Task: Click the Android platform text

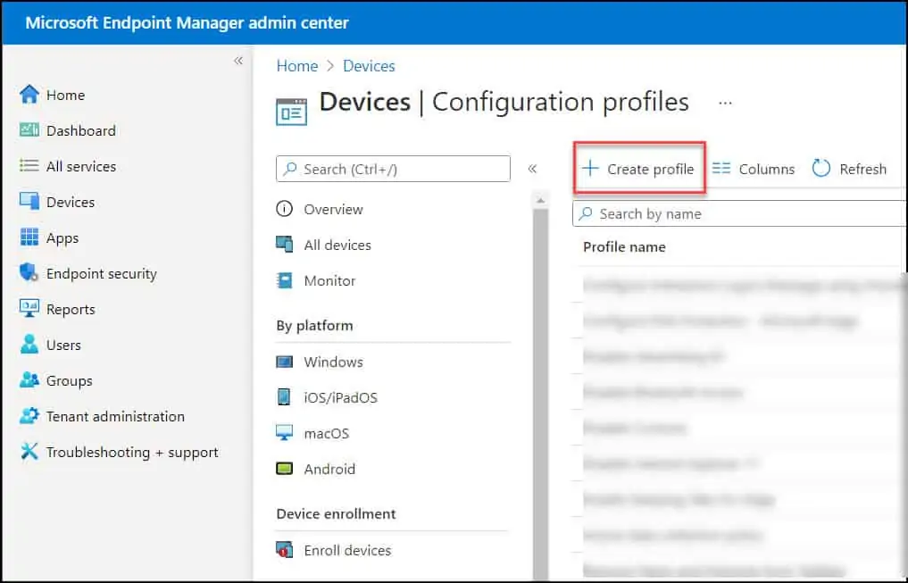Action: (x=329, y=469)
